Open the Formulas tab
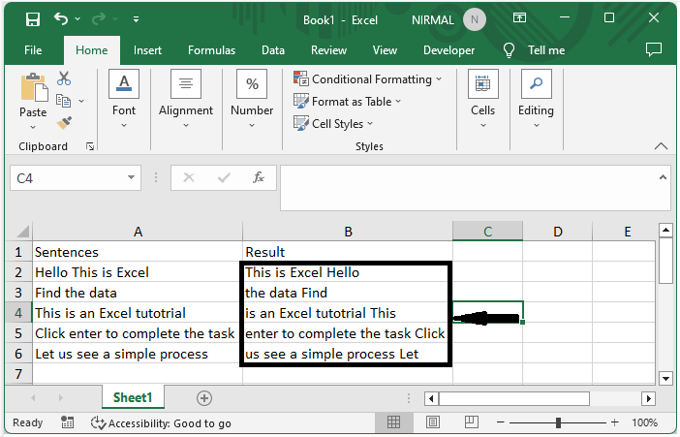 211,50
